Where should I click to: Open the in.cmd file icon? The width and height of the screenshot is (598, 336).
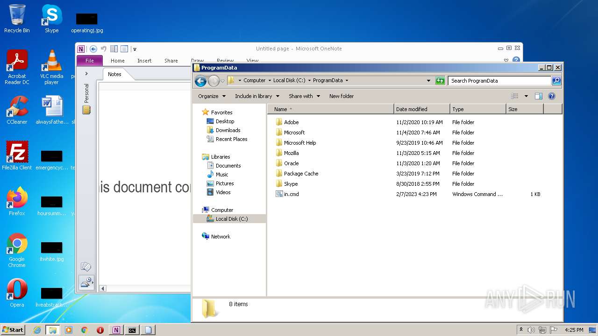click(279, 194)
